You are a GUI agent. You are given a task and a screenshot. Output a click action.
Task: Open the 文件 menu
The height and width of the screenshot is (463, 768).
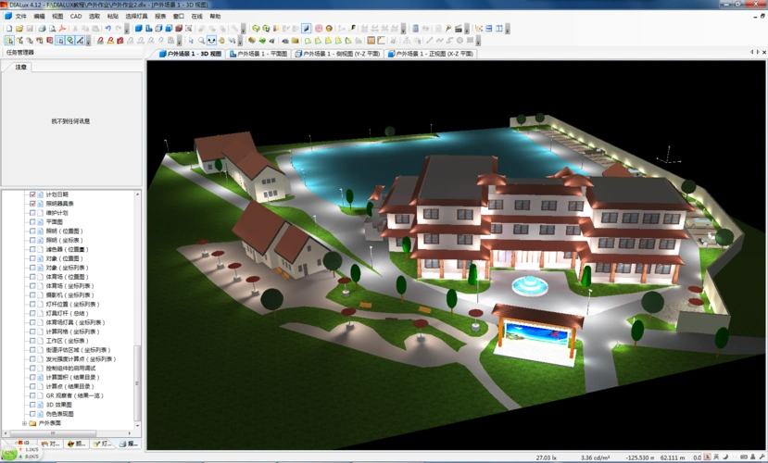coord(19,17)
